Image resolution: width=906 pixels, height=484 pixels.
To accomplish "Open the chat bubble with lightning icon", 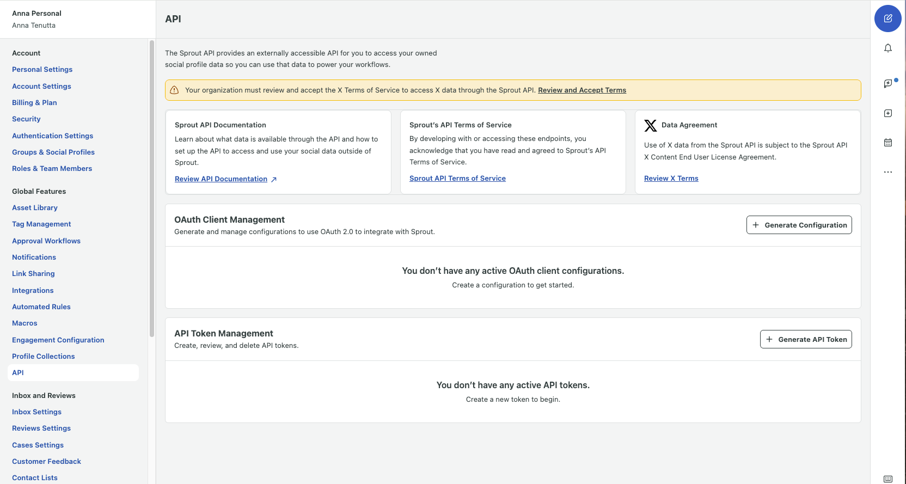I will click(x=887, y=83).
